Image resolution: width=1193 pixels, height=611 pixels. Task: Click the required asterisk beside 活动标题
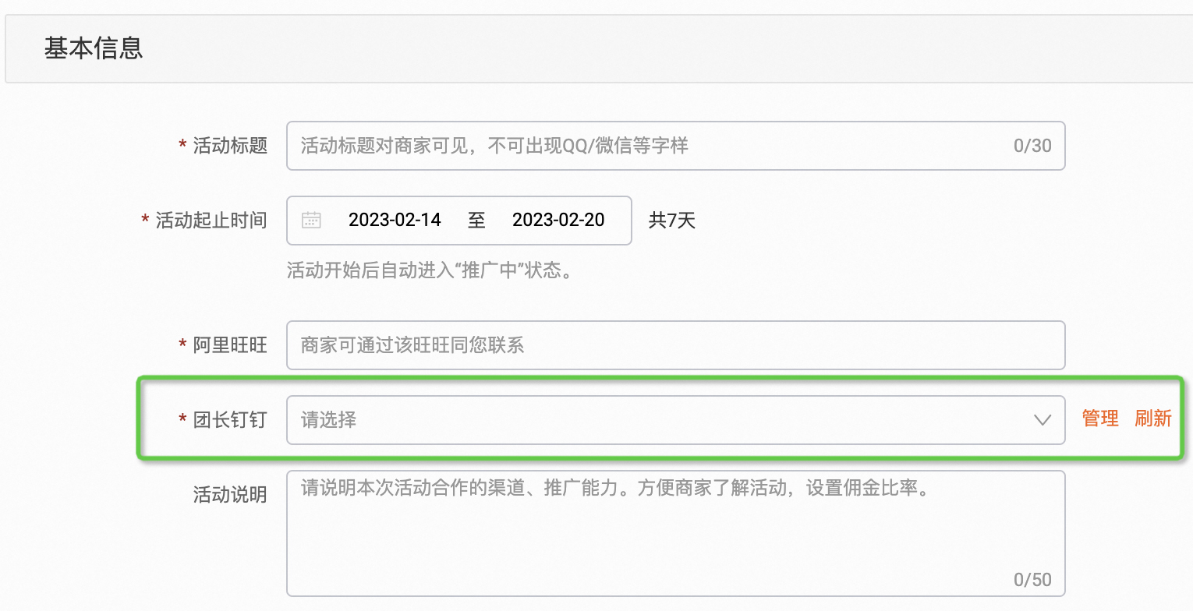[180, 146]
